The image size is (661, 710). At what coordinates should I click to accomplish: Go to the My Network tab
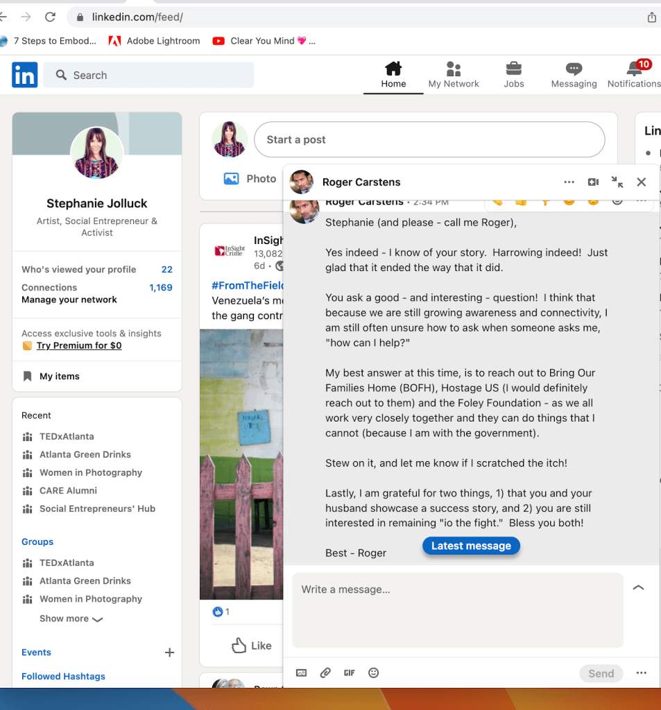[454, 74]
